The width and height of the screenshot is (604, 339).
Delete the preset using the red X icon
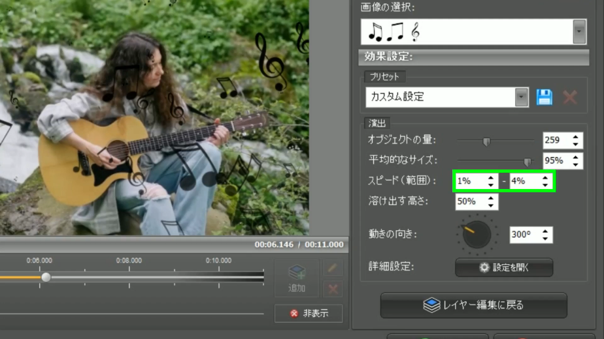point(570,97)
